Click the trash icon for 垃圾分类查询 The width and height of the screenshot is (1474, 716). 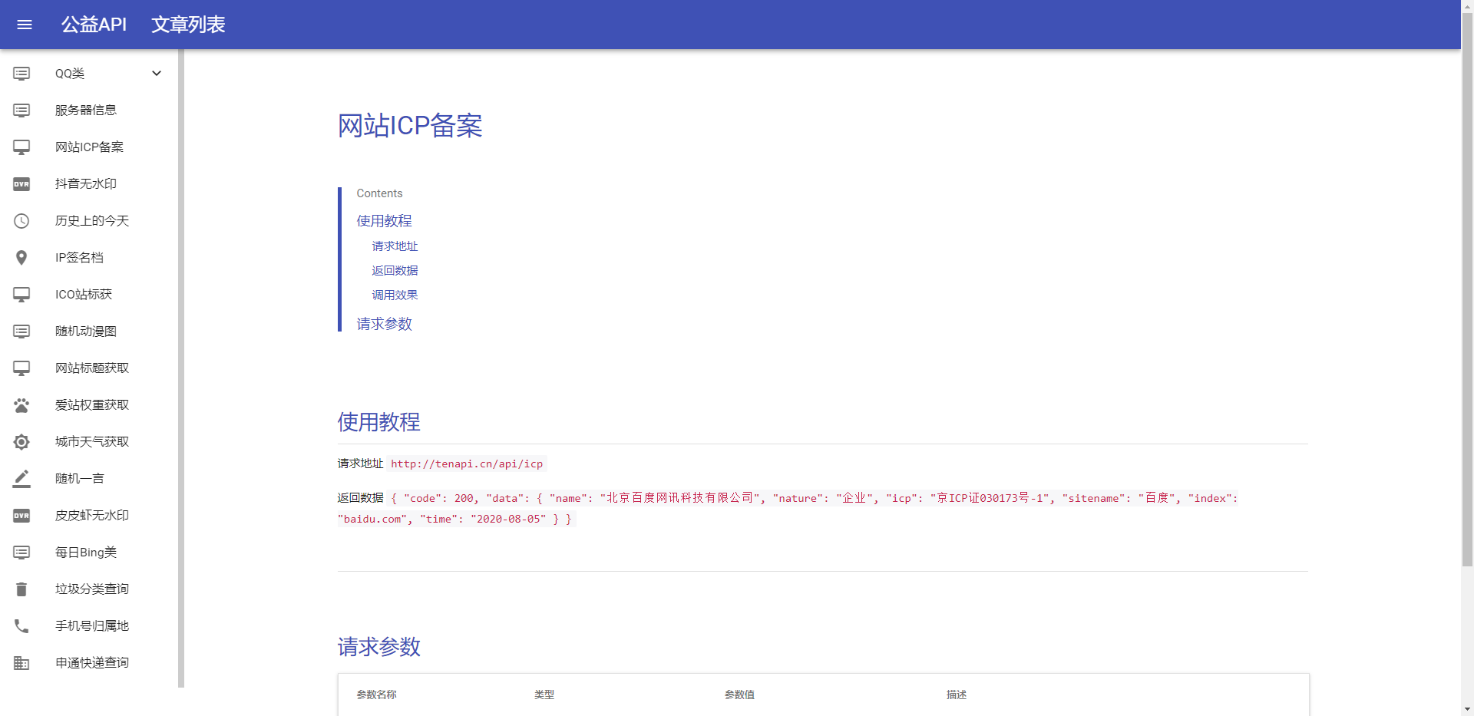pyautogui.click(x=21, y=589)
